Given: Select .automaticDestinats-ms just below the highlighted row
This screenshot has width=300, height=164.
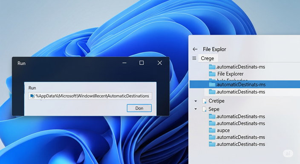Looking at the screenshot, I should pyautogui.click(x=237, y=92).
